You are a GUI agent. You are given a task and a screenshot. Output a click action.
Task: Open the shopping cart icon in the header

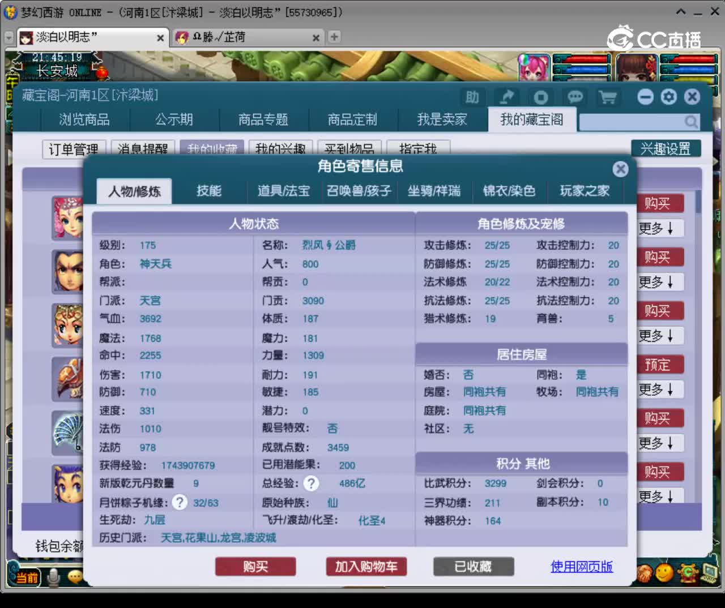(x=608, y=97)
